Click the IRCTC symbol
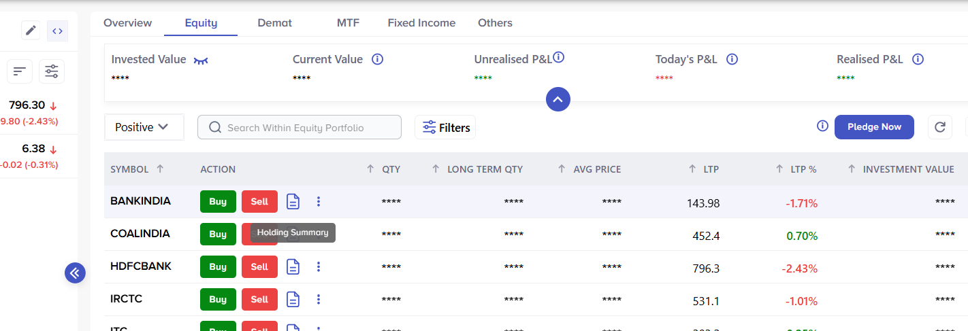The image size is (968, 331). click(126, 299)
